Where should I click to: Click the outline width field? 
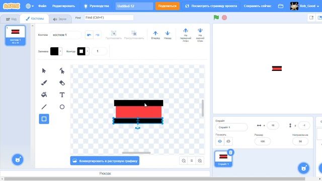(x=100, y=51)
